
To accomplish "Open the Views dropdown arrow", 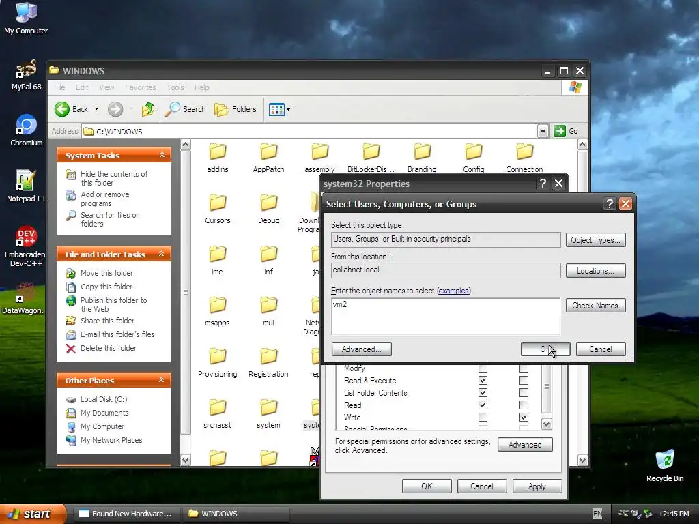I will coord(289,109).
